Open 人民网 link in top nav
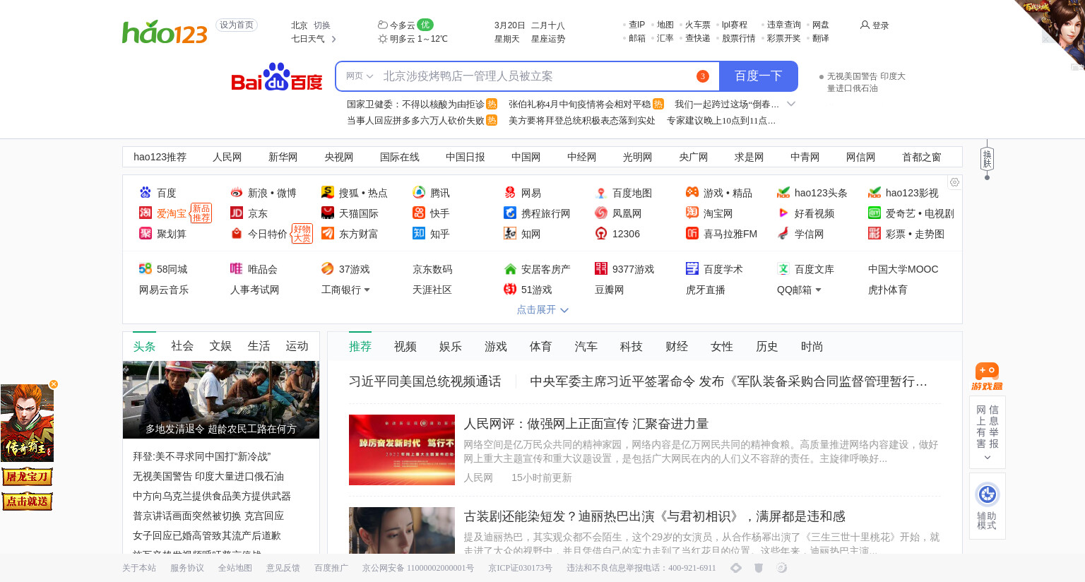 [x=227, y=157]
